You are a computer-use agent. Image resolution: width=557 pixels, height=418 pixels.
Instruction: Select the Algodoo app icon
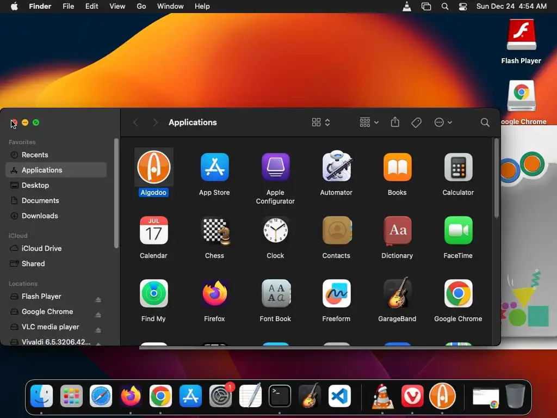(x=154, y=167)
